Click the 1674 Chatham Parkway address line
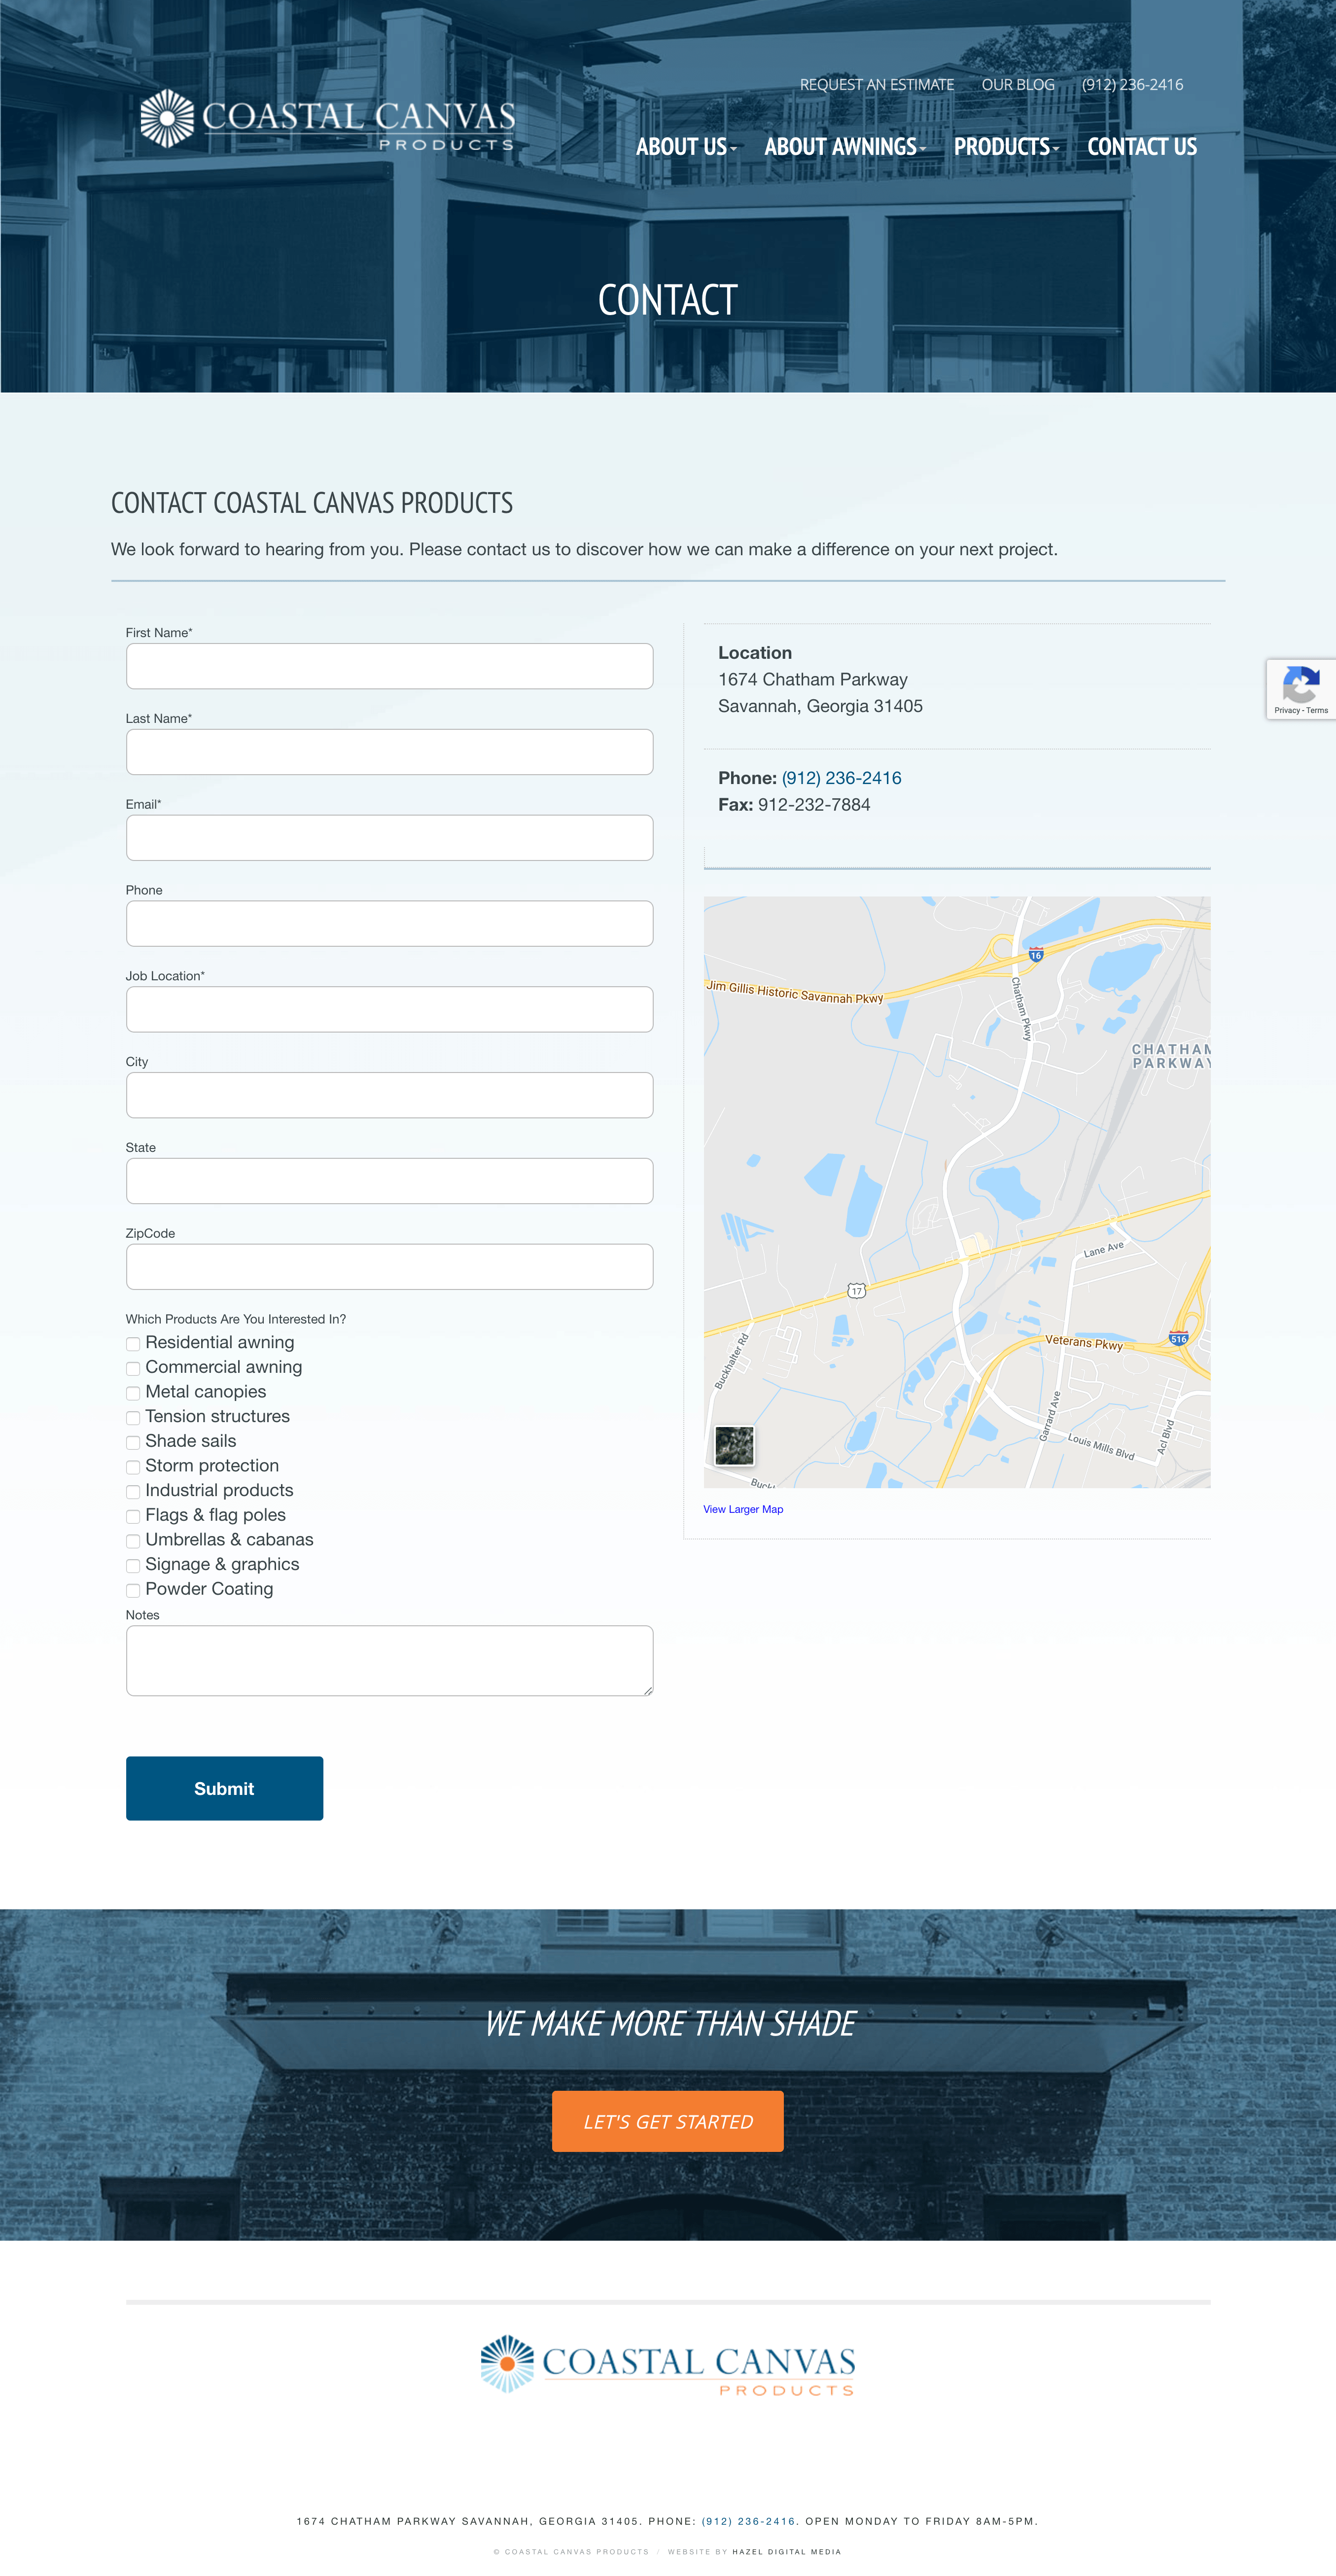Image resolution: width=1336 pixels, height=2576 pixels. [x=813, y=680]
